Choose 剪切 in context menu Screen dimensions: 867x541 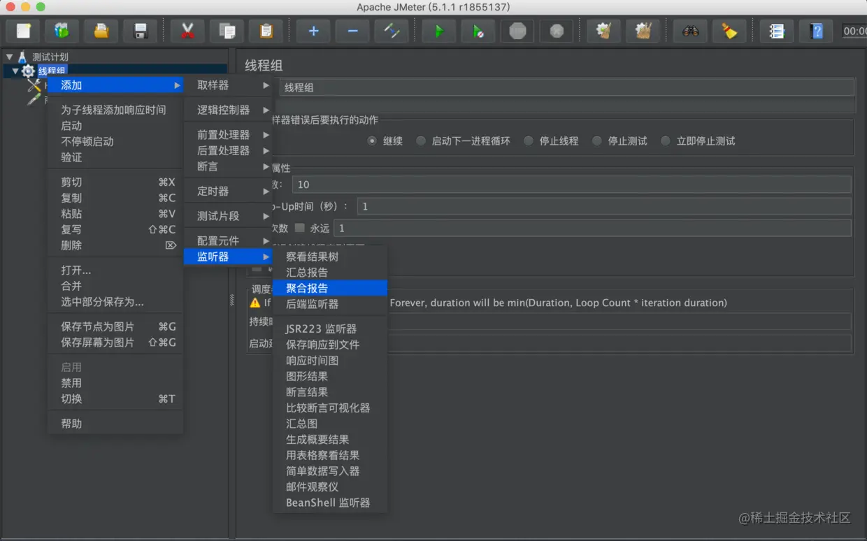click(115, 182)
